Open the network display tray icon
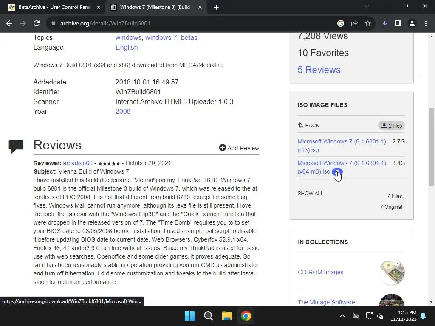 click(x=369, y=316)
